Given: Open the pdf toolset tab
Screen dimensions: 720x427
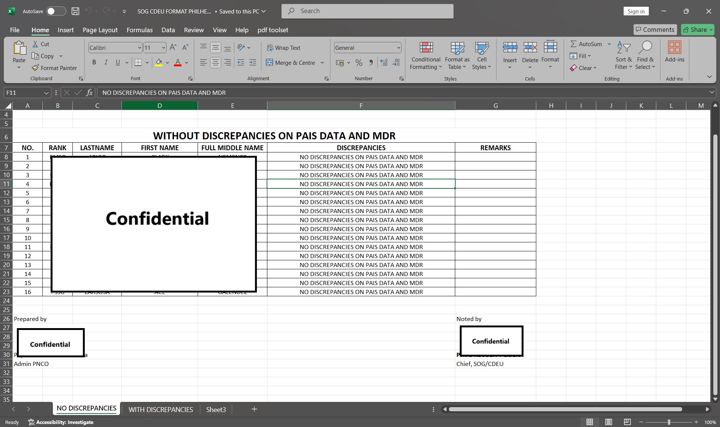Looking at the screenshot, I should (x=273, y=30).
